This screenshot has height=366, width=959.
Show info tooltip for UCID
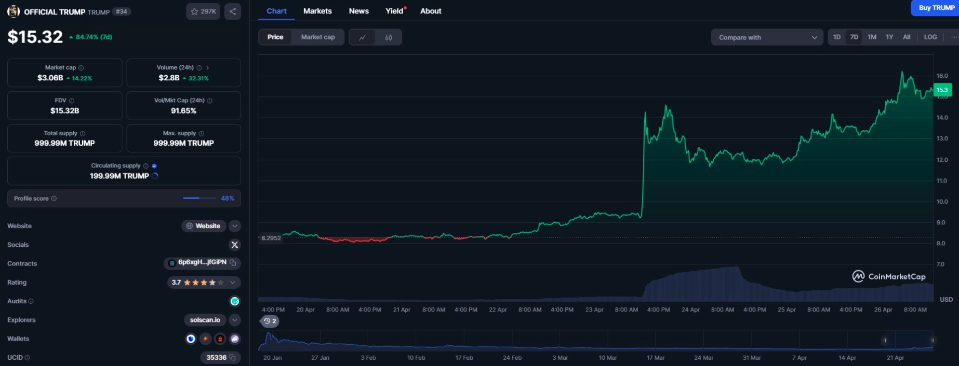[x=28, y=358]
